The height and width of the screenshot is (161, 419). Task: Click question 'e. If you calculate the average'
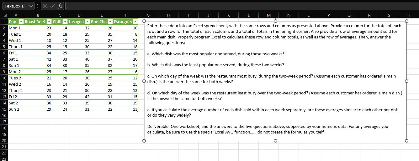273,113
